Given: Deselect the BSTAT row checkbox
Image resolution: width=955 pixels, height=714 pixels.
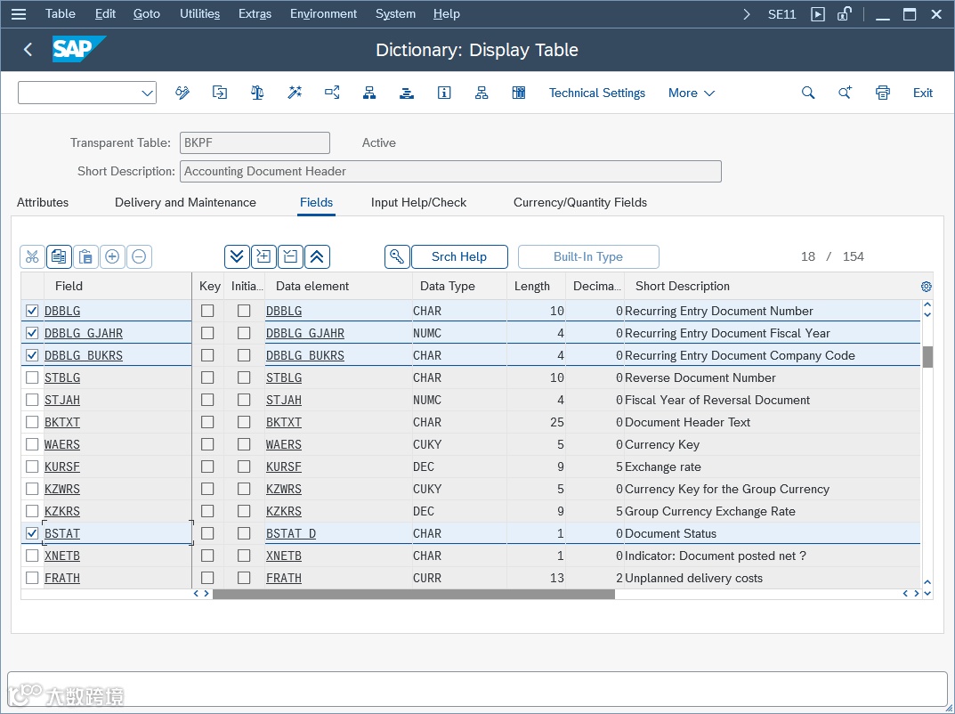Looking at the screenshot, I should pos(32,533).
